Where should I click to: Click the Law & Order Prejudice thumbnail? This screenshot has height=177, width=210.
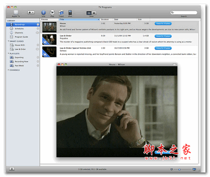tap(49, 40)
